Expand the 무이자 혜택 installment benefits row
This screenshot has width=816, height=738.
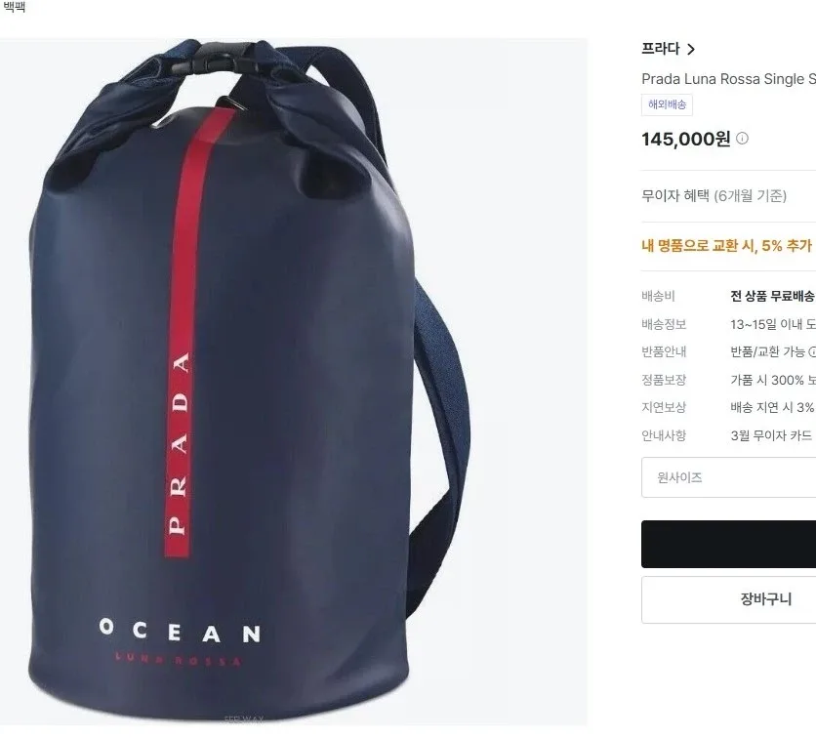[x=728, y=196]
